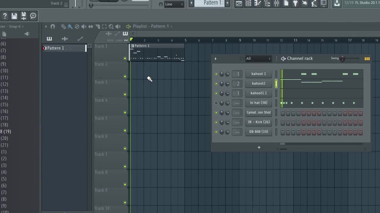Select the Playback speaker tool in Playlist
The width and height of the screenshot is (380, 213).
pos(118,26)
